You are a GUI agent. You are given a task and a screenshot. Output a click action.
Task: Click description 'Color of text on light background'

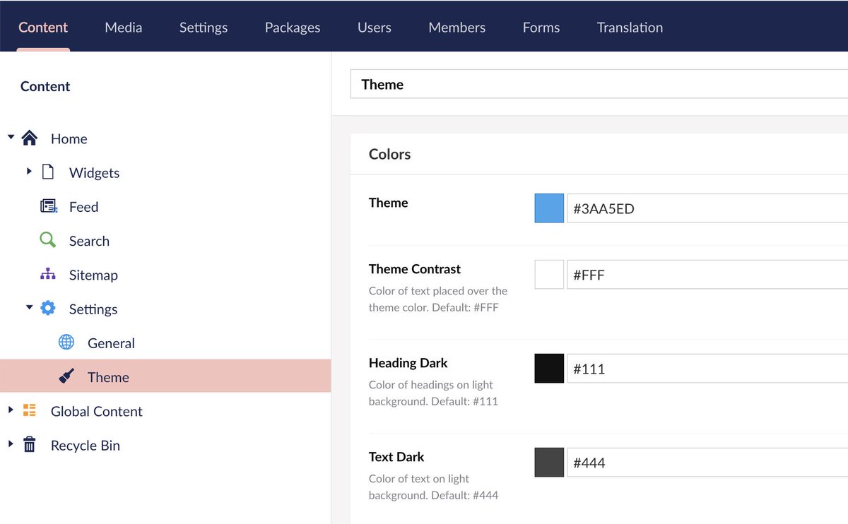[x=433, y=487]
